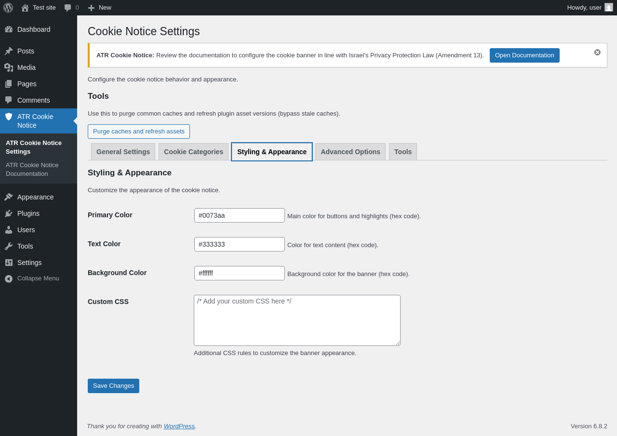Click the Posts pushpin icon
The height and width of the screenshot is (436, 617).
click(9, 51)
